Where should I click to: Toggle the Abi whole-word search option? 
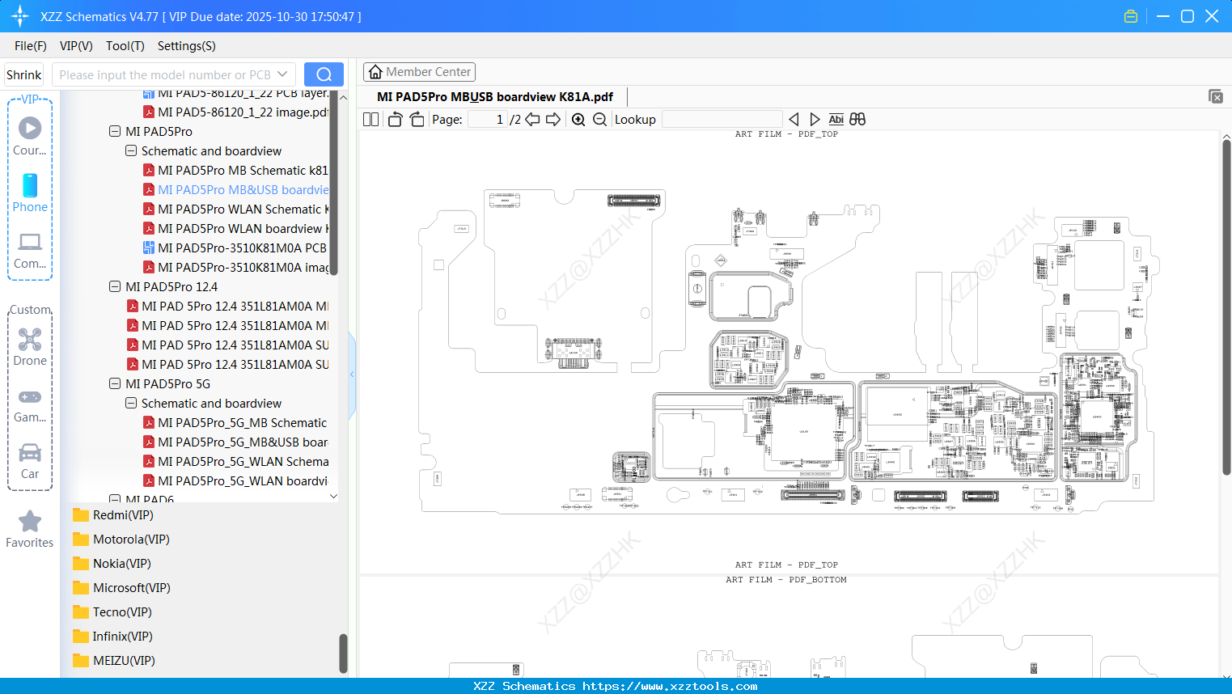point(836,119)
